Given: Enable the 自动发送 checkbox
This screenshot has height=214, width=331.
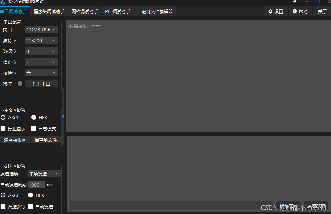Looking at the screenshot, I should 31,206.
